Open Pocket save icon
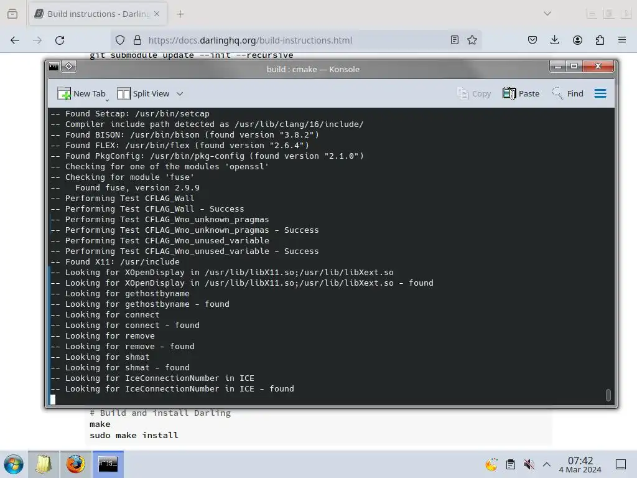Viewport: 637px width, 478px height. pos(532,40)
